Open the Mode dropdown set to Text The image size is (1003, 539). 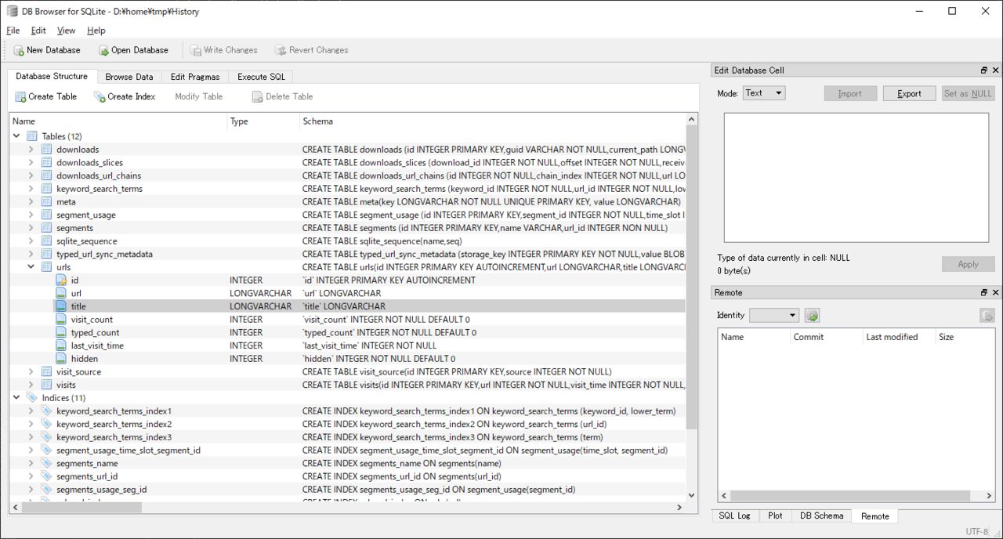click(764, 93)
